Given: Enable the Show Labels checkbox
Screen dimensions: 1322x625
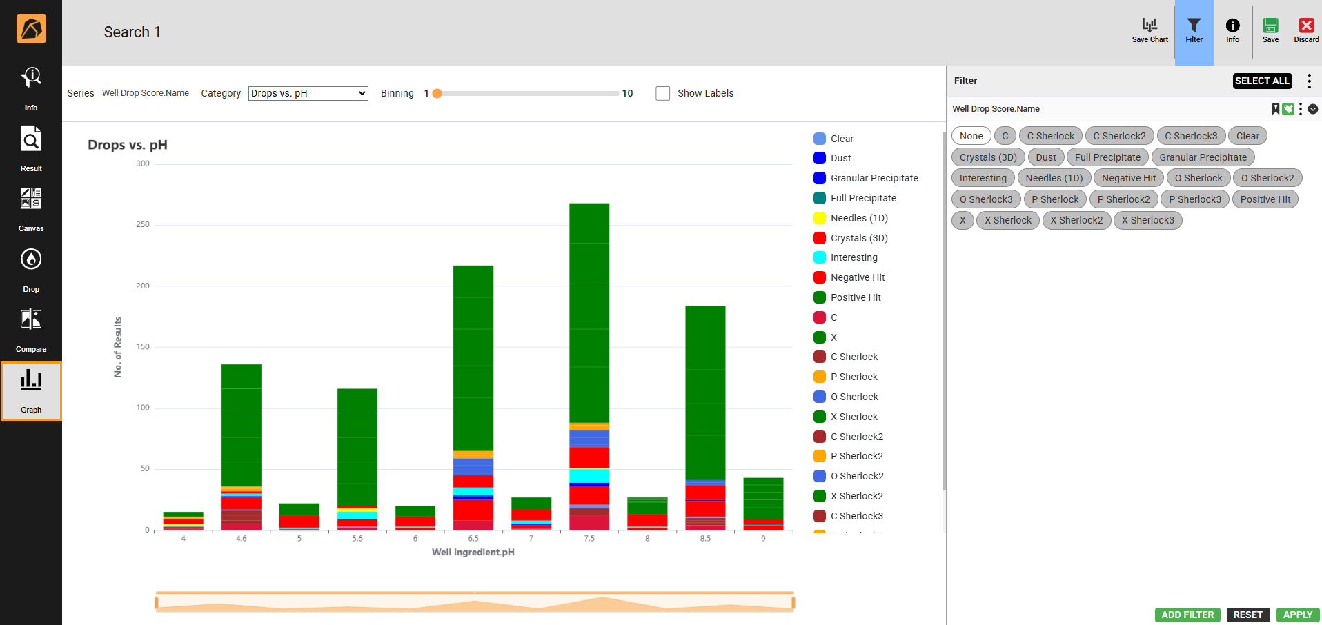Looking at the screenshot, I should [663, 93].
